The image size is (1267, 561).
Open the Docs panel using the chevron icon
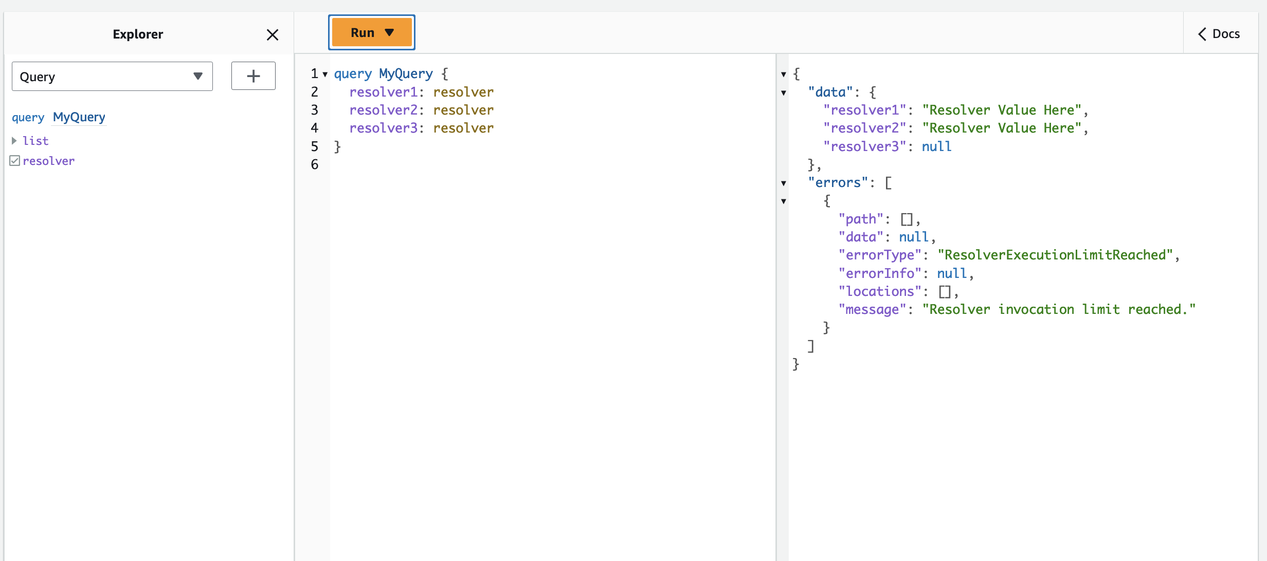coord(1202,33)
